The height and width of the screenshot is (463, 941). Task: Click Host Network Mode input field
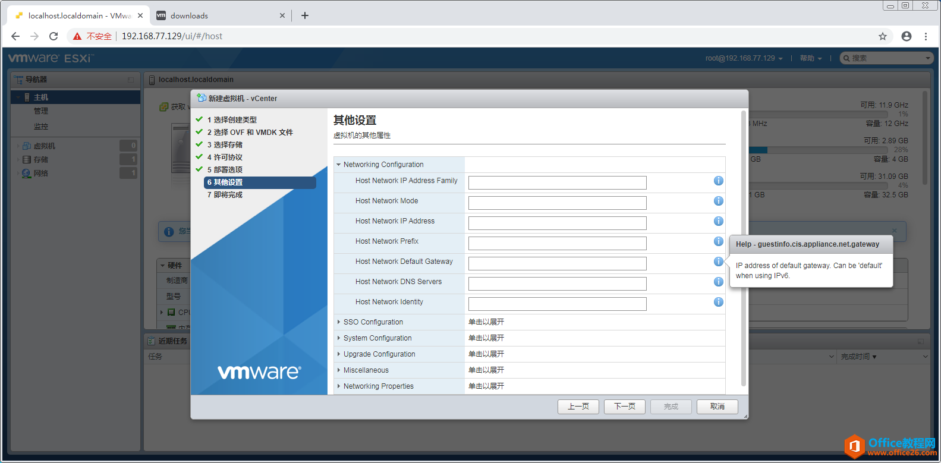click(x=558, y=203)
